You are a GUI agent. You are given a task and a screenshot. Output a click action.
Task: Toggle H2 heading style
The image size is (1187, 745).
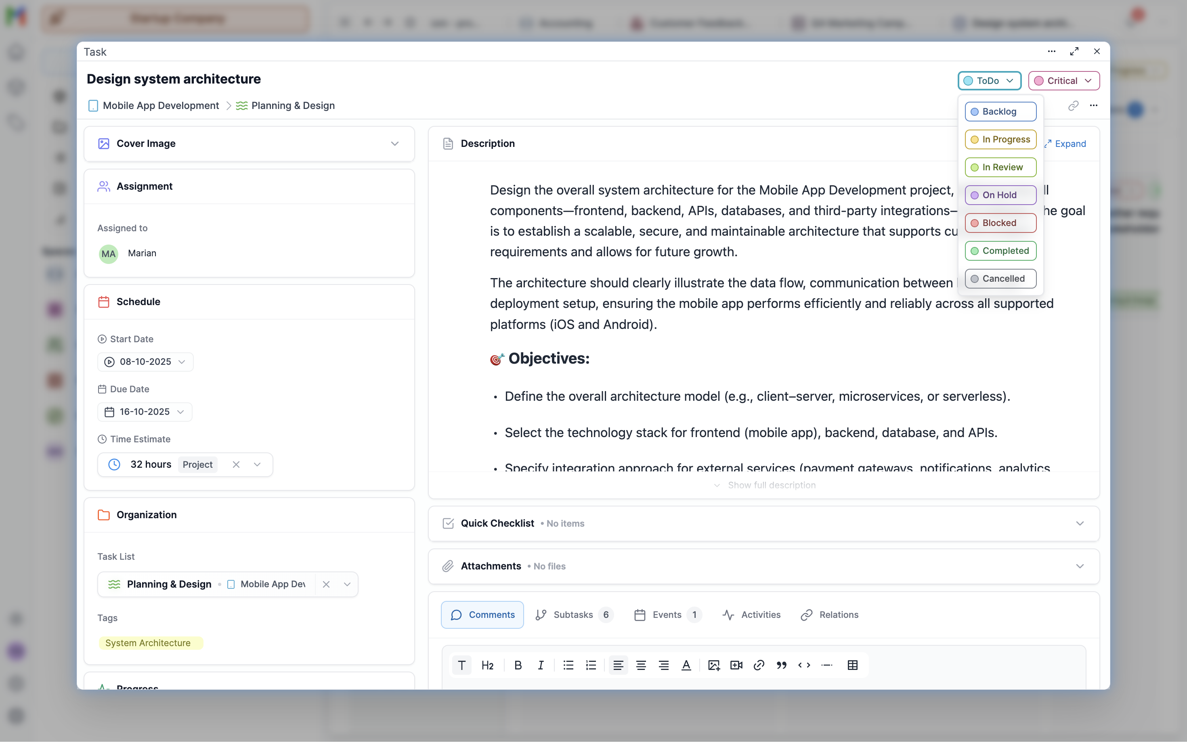[x=487, y=665]
